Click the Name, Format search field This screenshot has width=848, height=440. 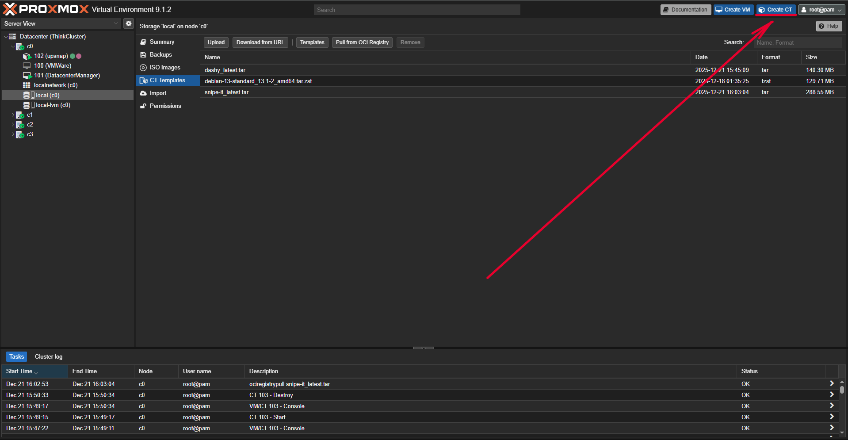click(797, 42)
